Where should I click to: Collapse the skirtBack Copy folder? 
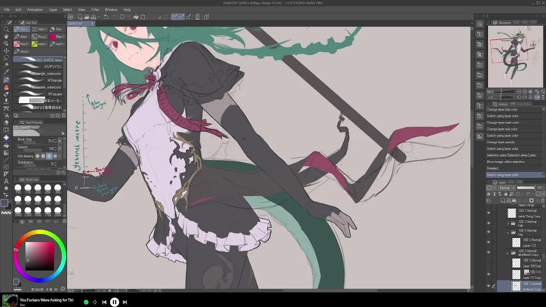pos(508,253)
